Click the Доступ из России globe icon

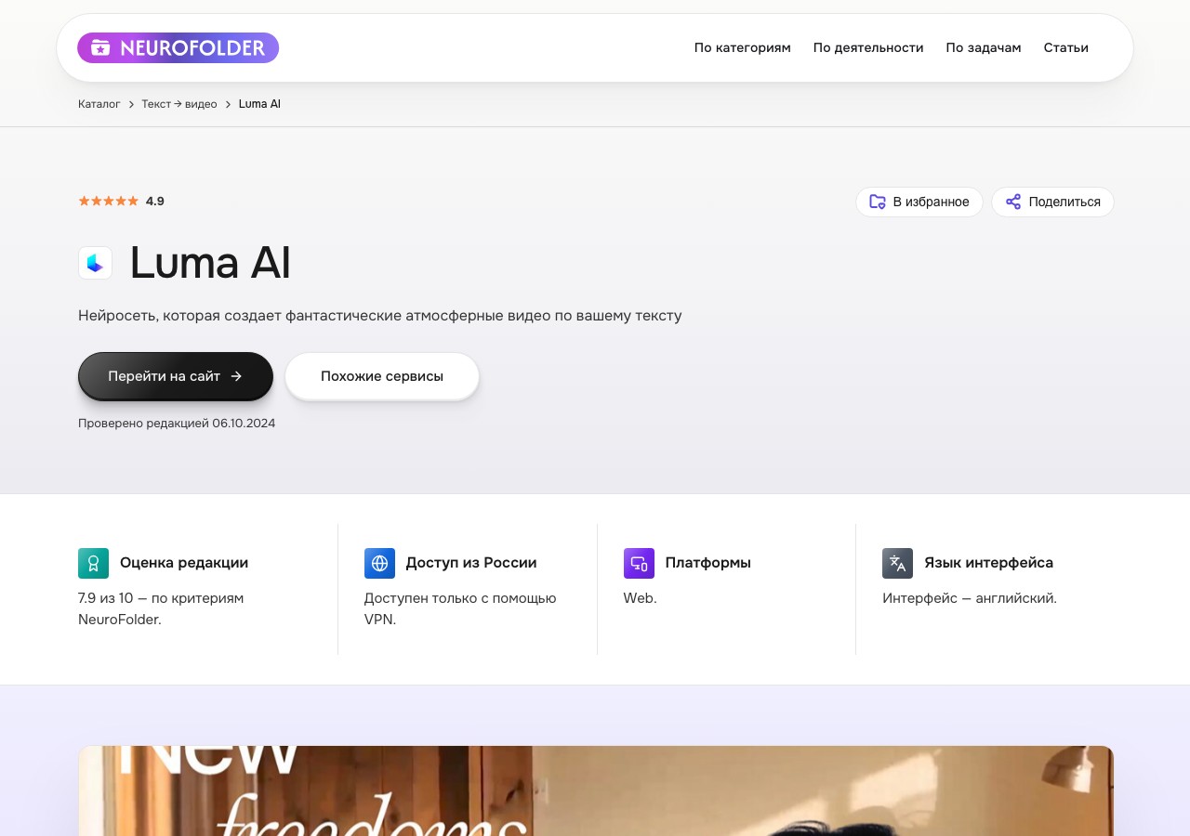379,563
